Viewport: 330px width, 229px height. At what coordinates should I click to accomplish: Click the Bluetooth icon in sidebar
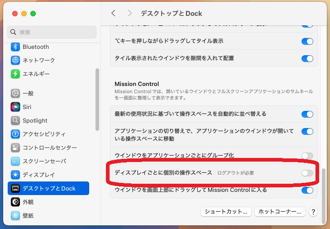click(x=15, y=47)
